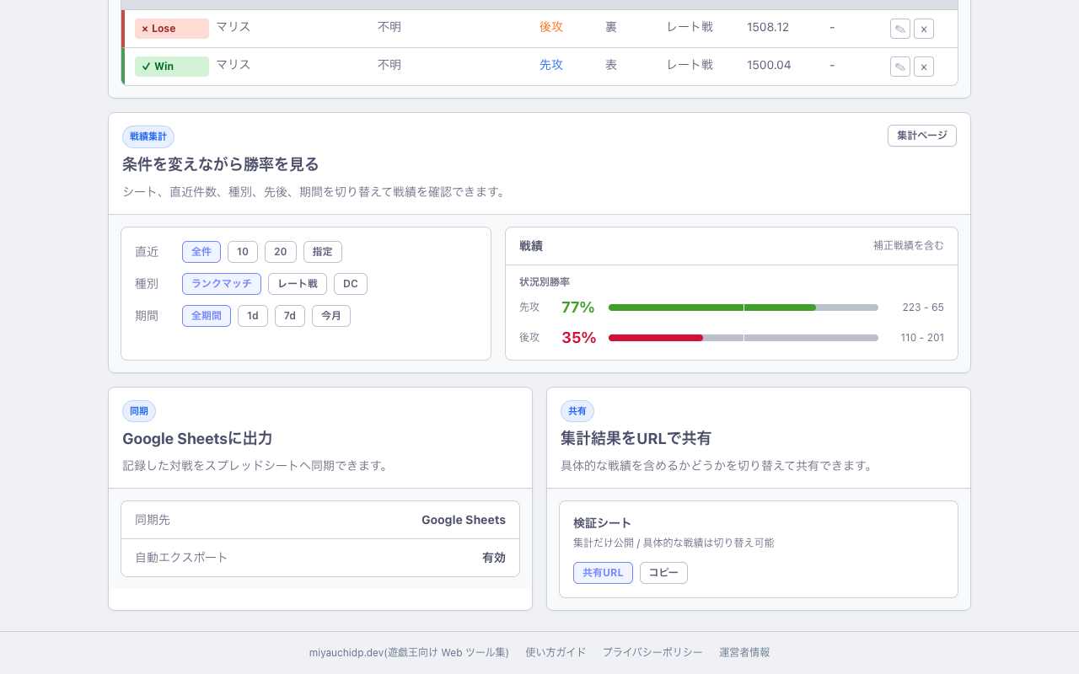Viewport: 1079px width, 674px height.
Task: Click the 共有URL button
Action: click(x=603, y=573)
